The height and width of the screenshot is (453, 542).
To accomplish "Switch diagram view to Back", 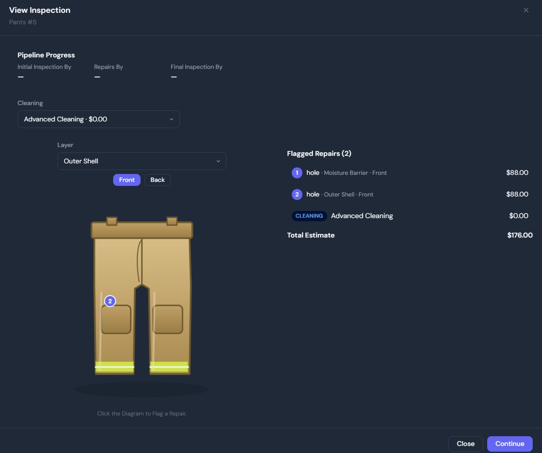I will tap(157, 180).
